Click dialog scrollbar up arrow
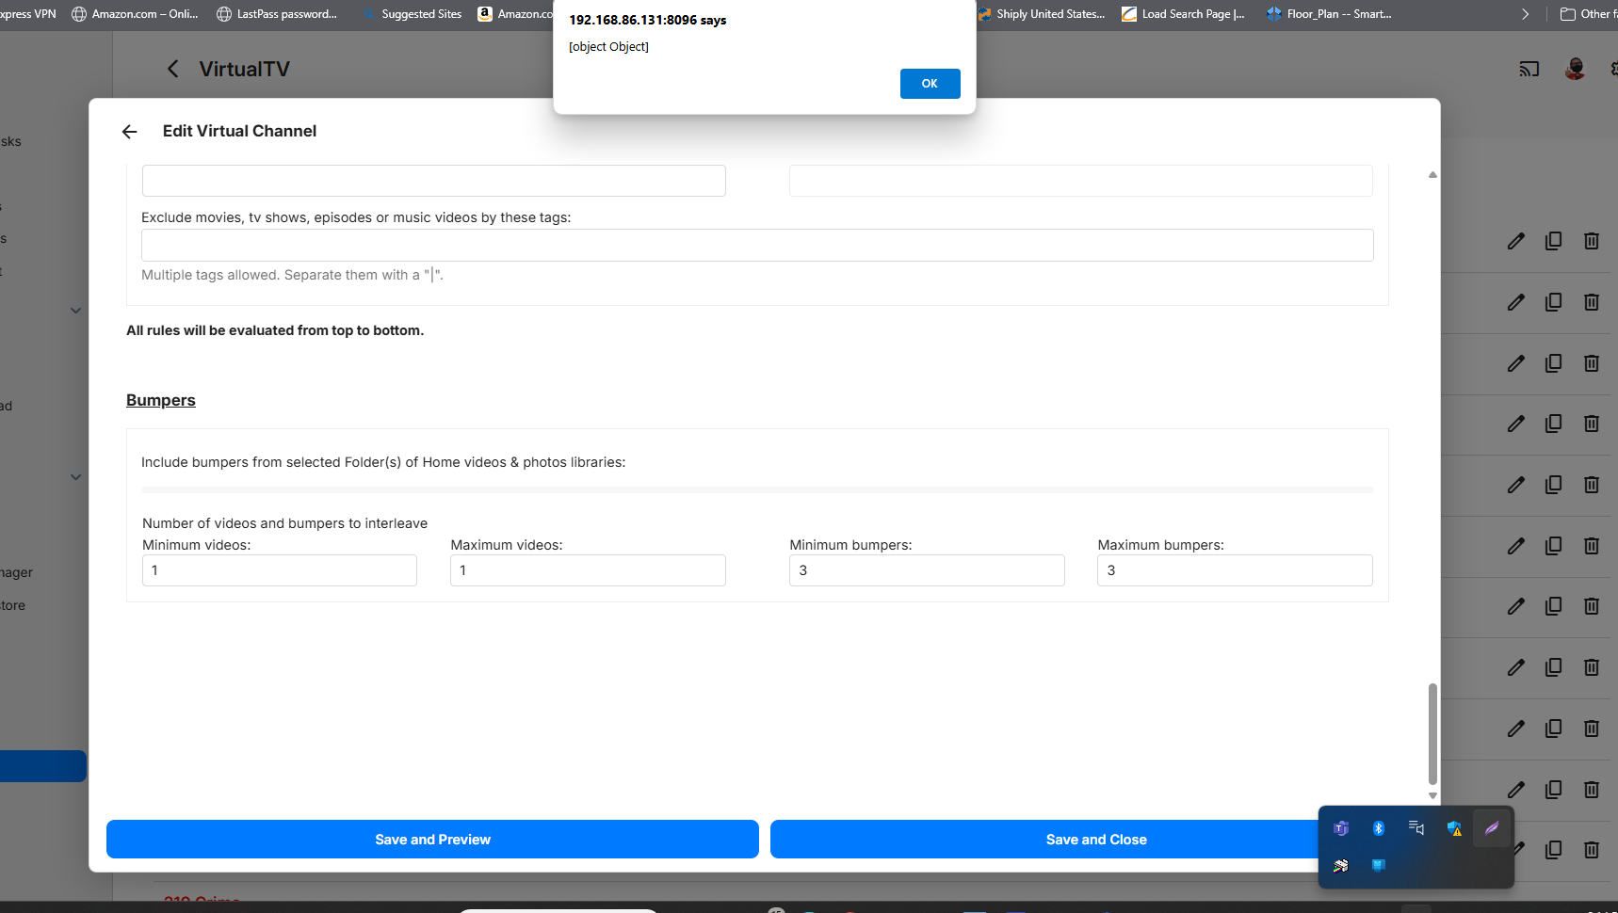 point(1432,175)
